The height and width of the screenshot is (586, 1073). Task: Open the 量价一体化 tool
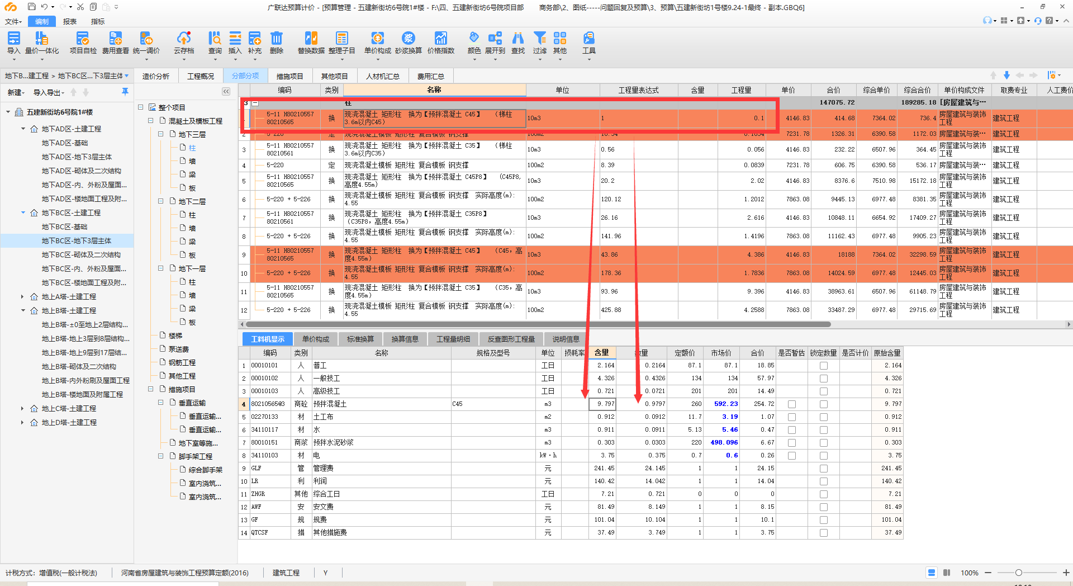pos(42,43)
